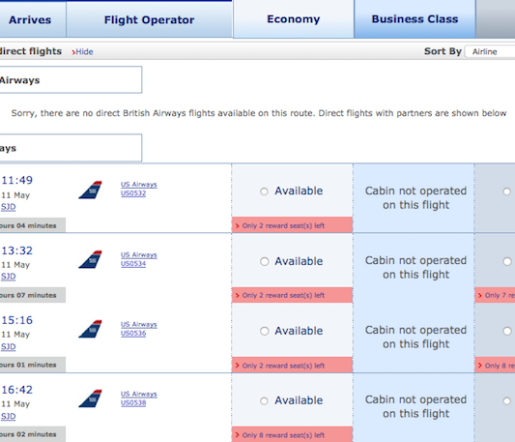The image size is (515, 442).
Task: Hide the direct flights section
Action: 83,51
